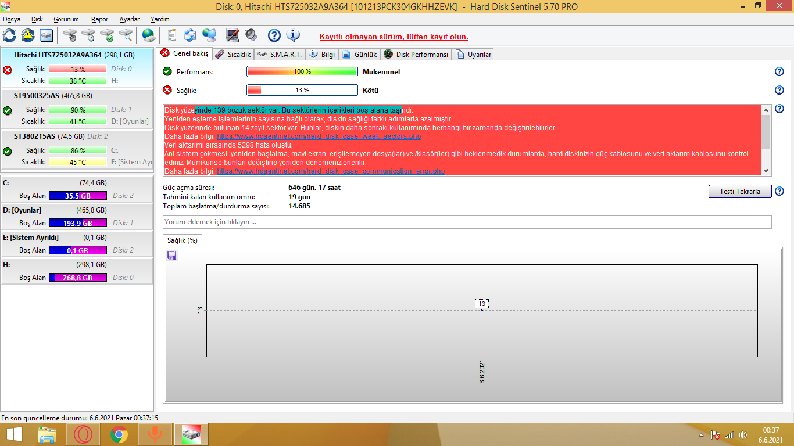Viewport: 794px width, 446px height.
Task: Click the help icon beside the Performans bar
Action: point(779,72)
